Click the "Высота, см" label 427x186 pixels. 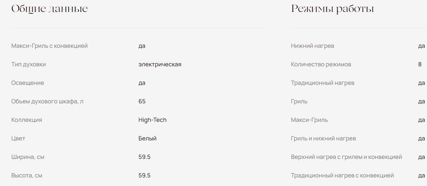point(27,175)
